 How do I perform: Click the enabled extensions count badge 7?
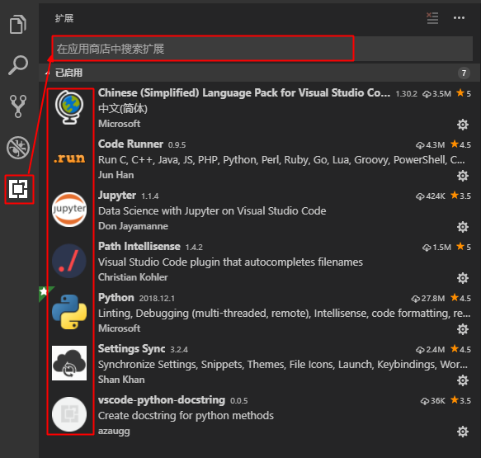click(x=464, y=73)
